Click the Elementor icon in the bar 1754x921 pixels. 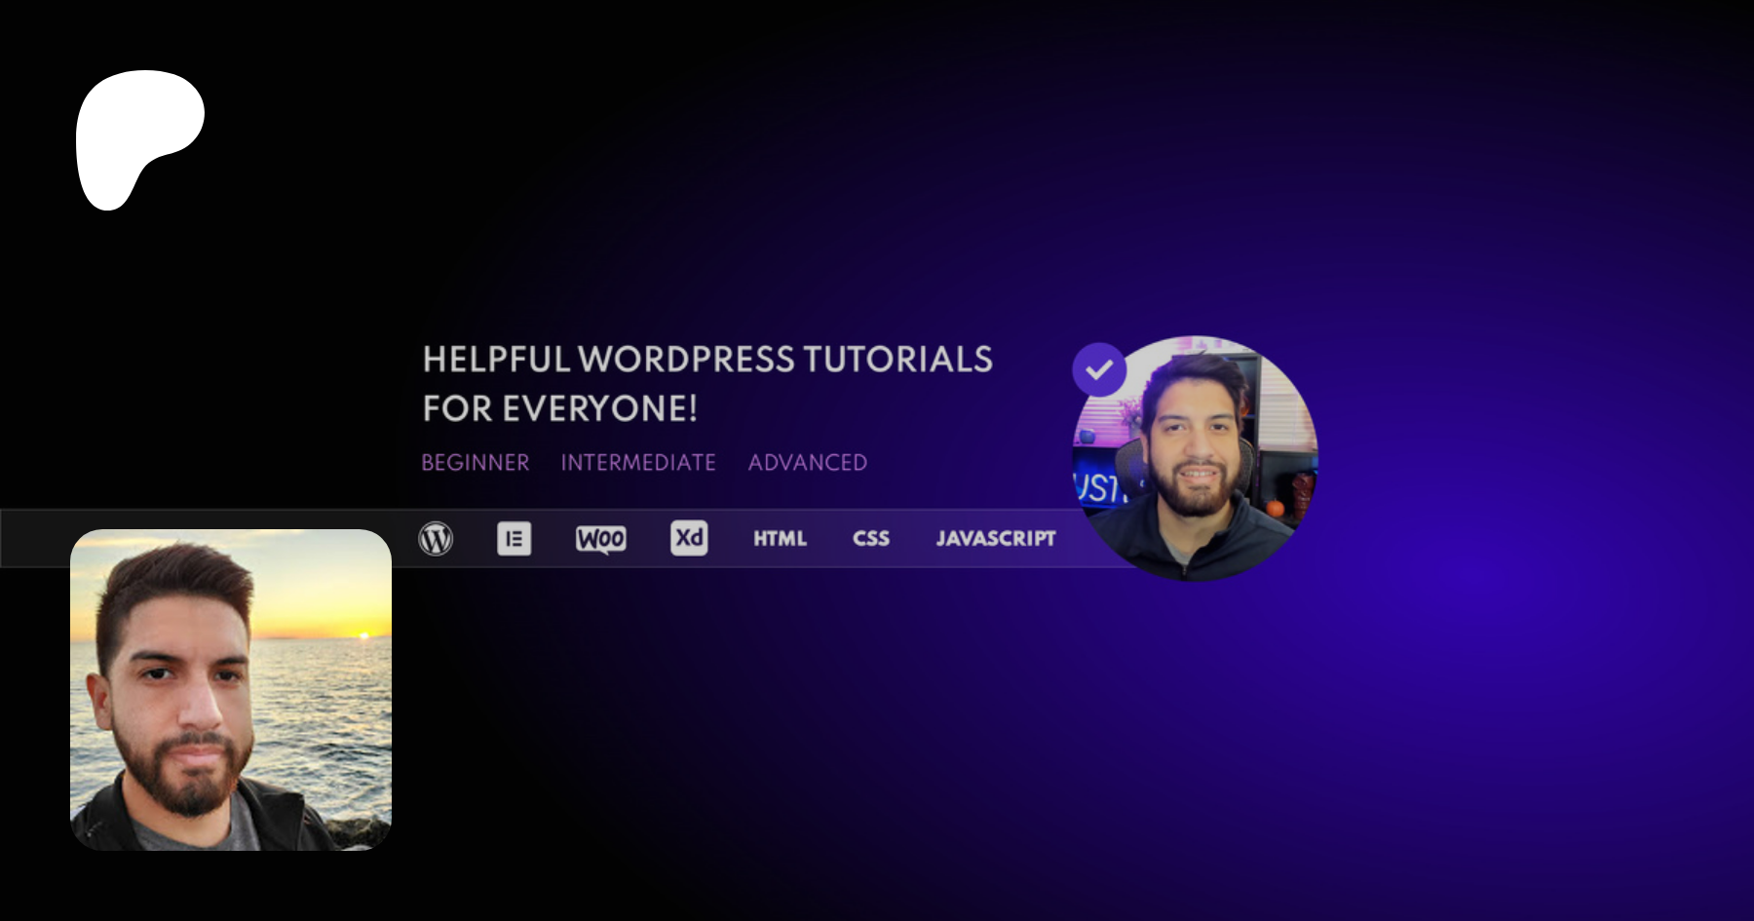514,538
